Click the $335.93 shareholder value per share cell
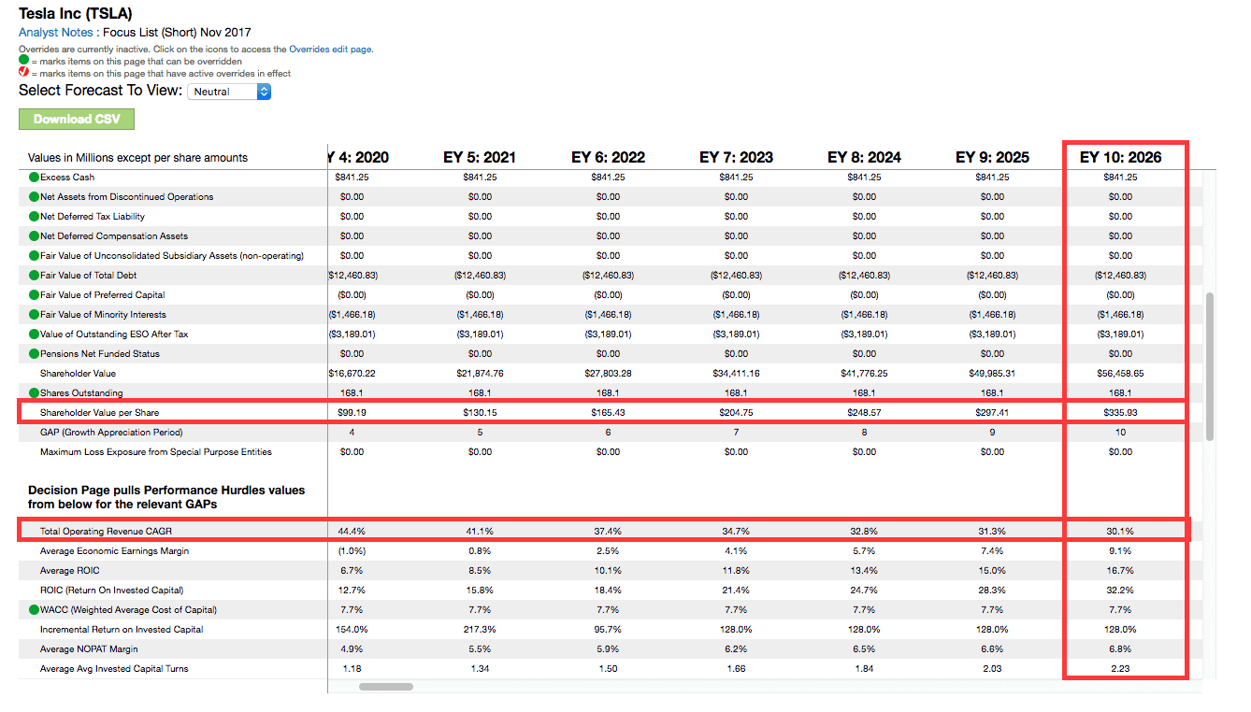This screenshot has height=712, width=1251. pos(1120,413)
